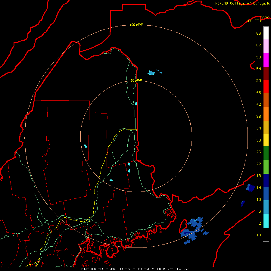Click the orange 38 kft legend swatch
The height and width of the screenshot is (271, 271).
(x=266, y=114)
